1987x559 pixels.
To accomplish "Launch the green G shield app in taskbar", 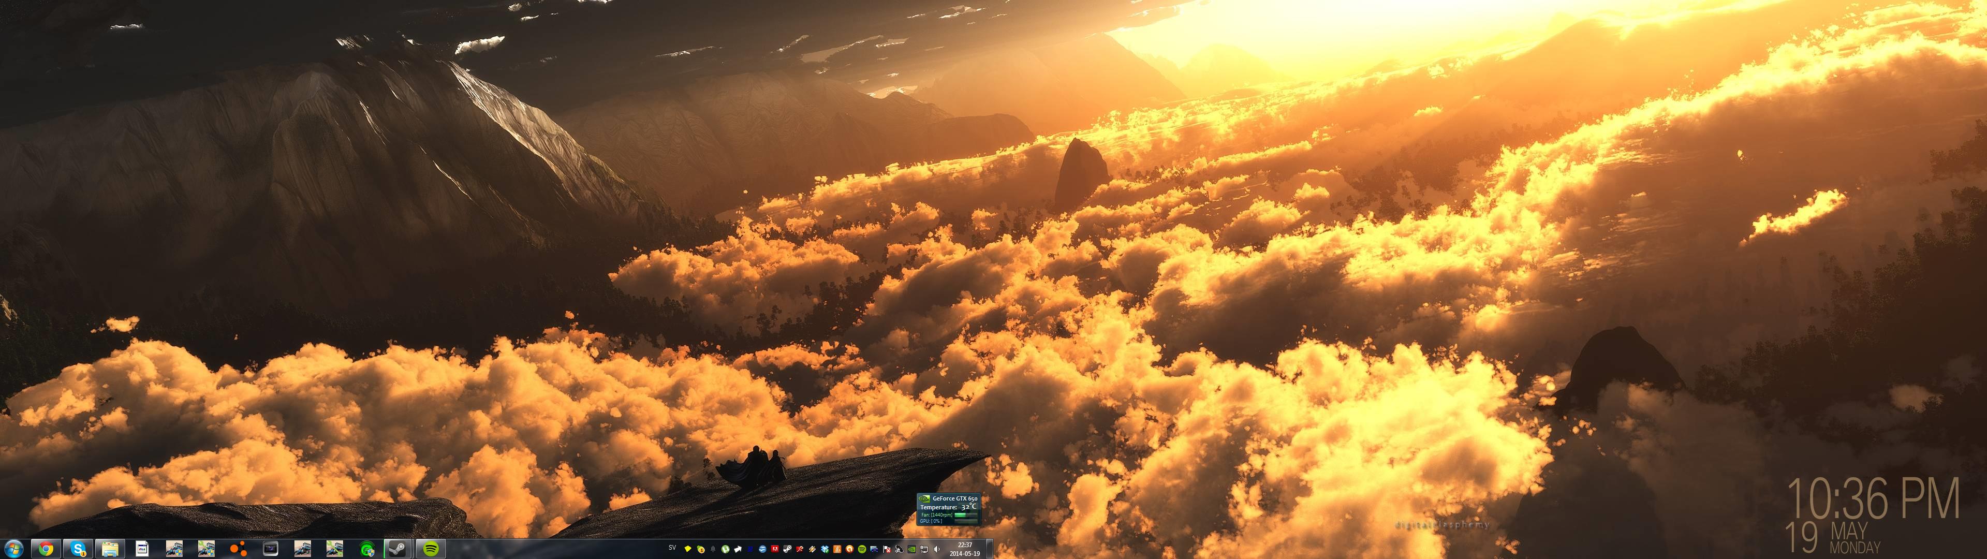I will tap(367, 549).
